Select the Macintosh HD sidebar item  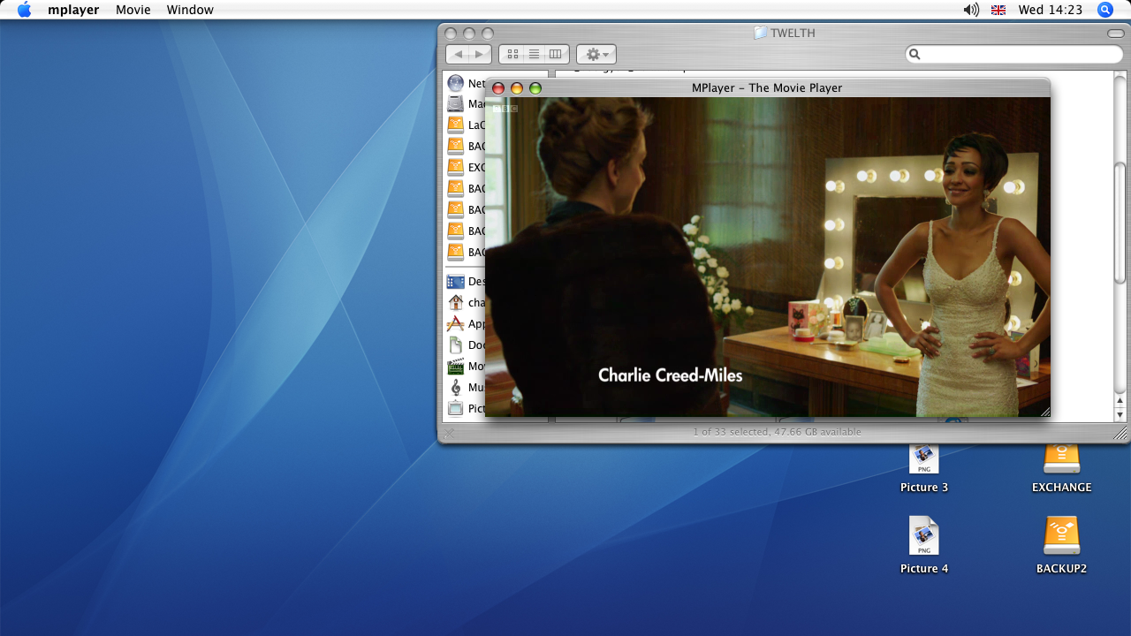coord(467,104)
